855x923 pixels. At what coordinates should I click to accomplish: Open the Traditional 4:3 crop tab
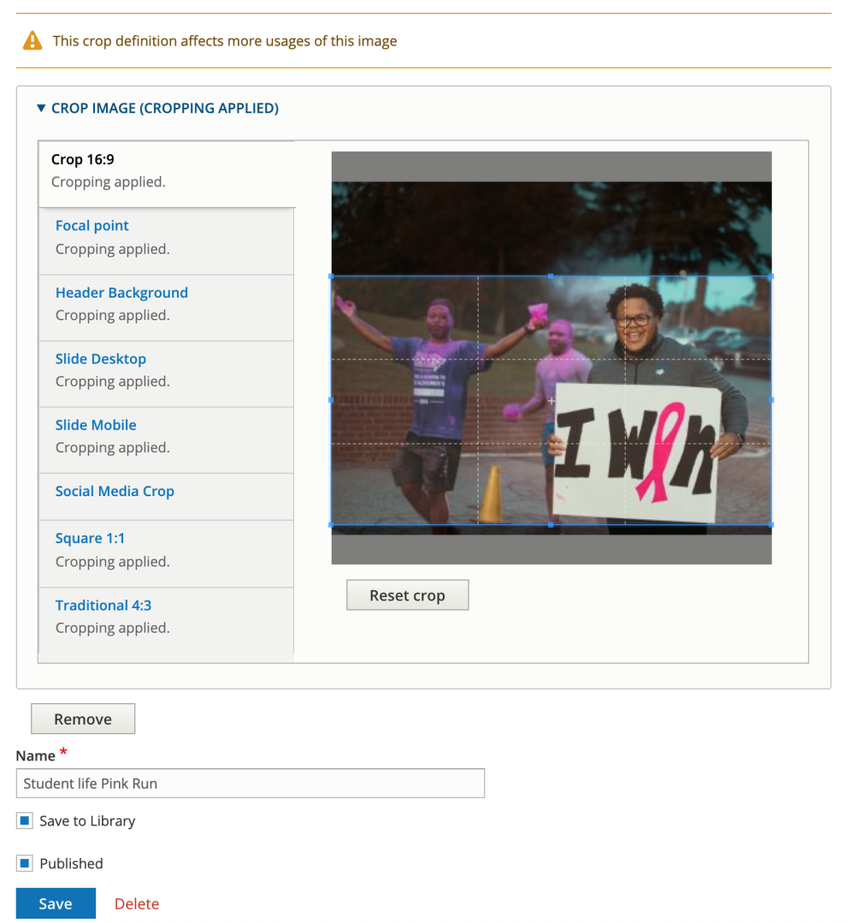click(x=167, y=620)
